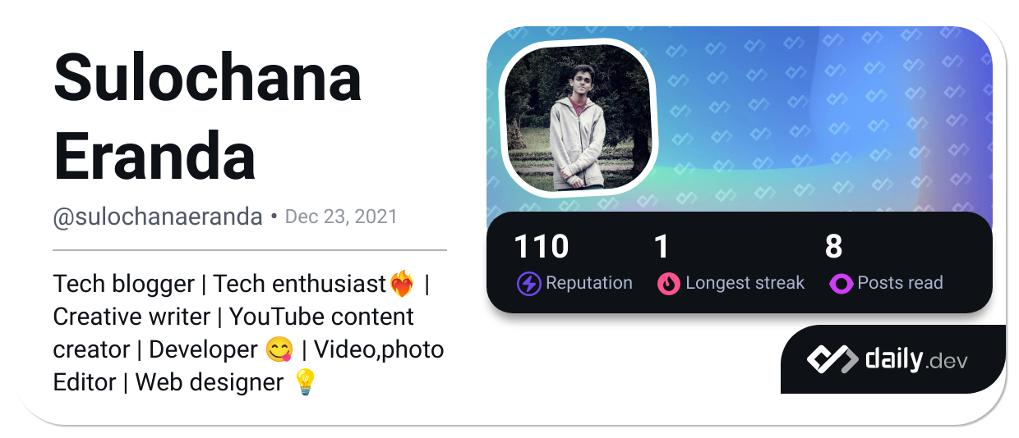This screenshot has height=438, width=1019.
Task: Click the flaming heart emoji in bio
Action: 402,285
